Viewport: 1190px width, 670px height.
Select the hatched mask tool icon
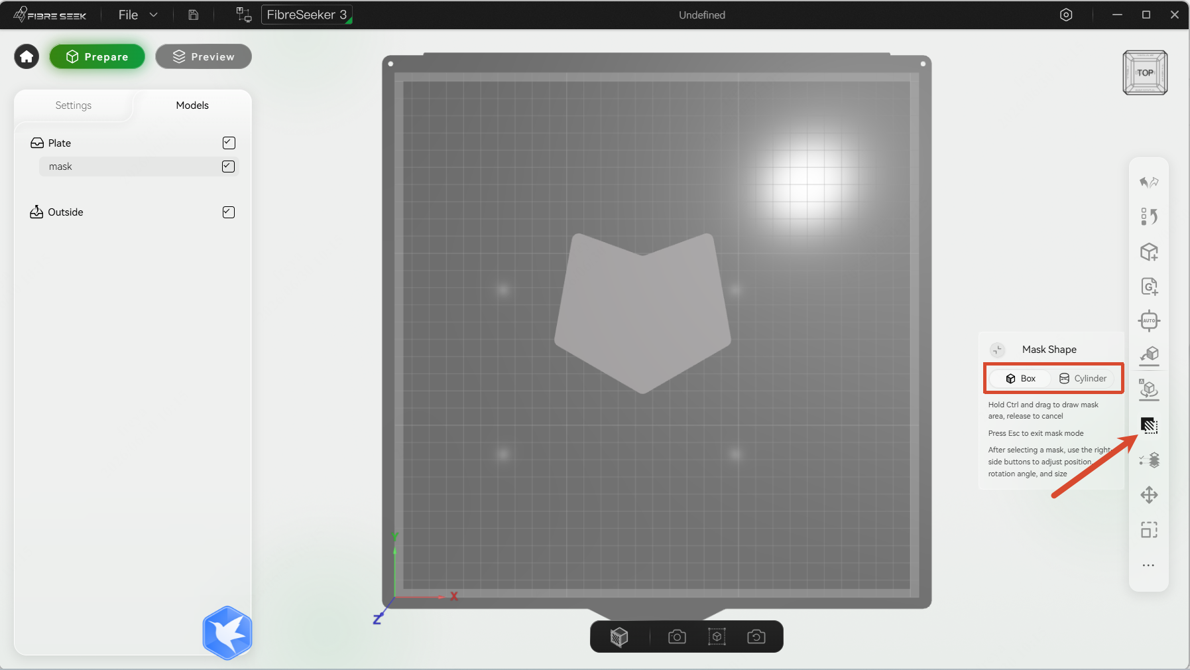(x=1149, y=425)
